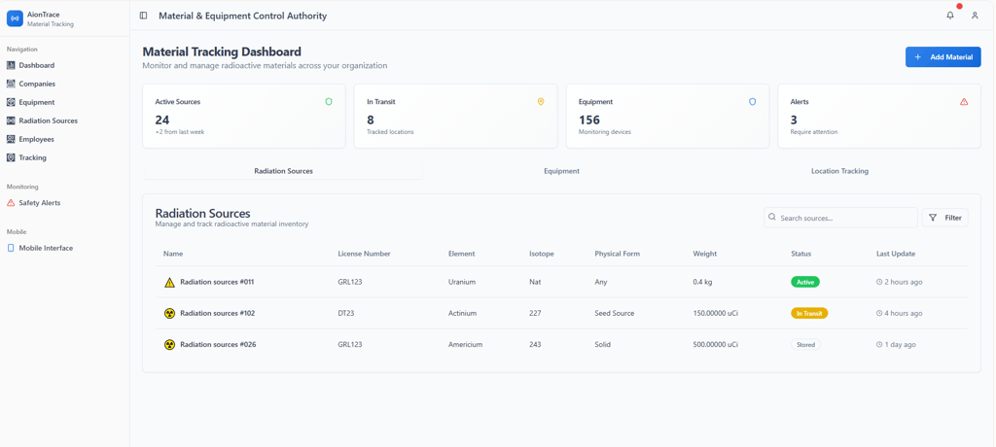Click the In Transit location pin icon

click(541, 101)
